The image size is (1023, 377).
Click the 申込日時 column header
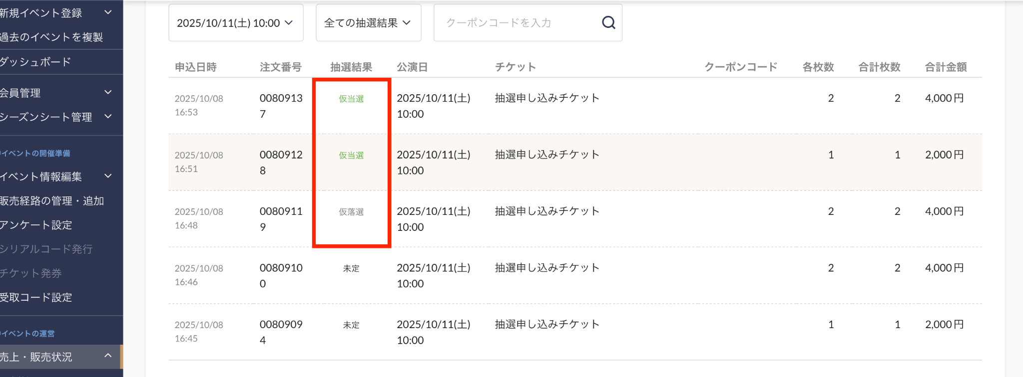click(x=195, y=67)
